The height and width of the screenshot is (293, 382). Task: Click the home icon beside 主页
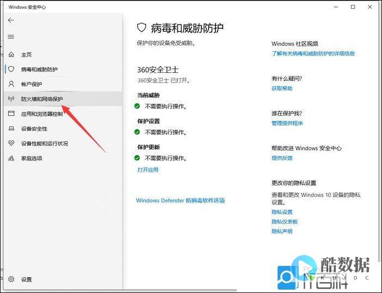point(11,54)
